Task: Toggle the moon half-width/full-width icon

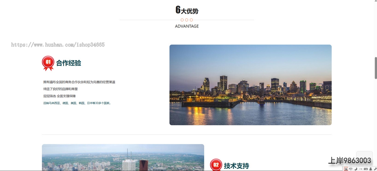Action: 356,169
